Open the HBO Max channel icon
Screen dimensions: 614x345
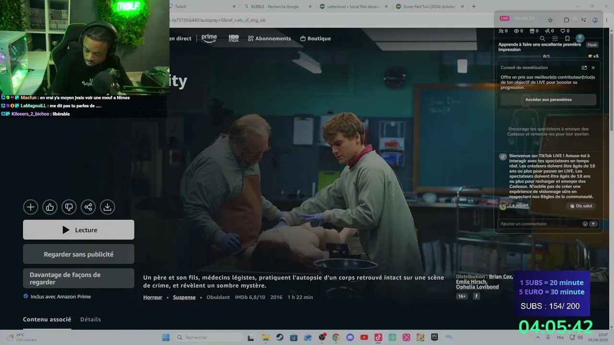[234, 38]
